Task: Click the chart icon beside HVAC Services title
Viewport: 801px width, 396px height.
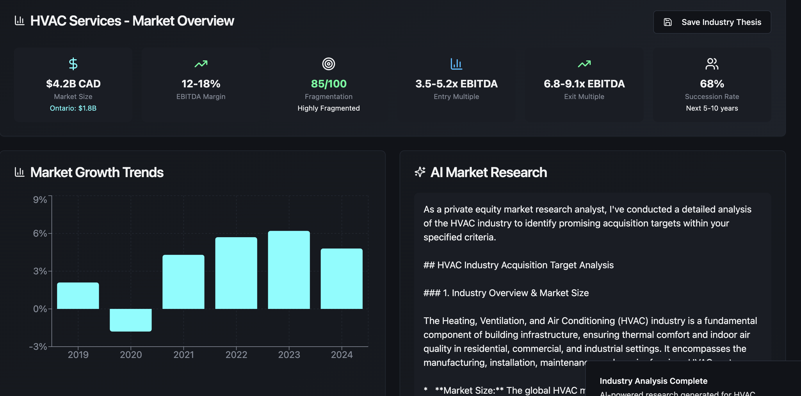Action: click(19, 21)
